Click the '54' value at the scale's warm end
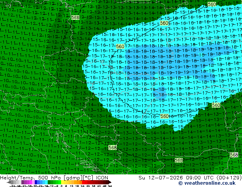The width and height of the screenshot is (242, 187). click(x=110, y=186)
